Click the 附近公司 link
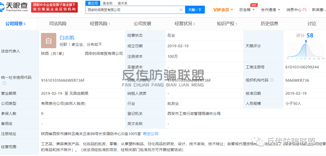Screen dimensions: 326x156 (x=151, y=134)
